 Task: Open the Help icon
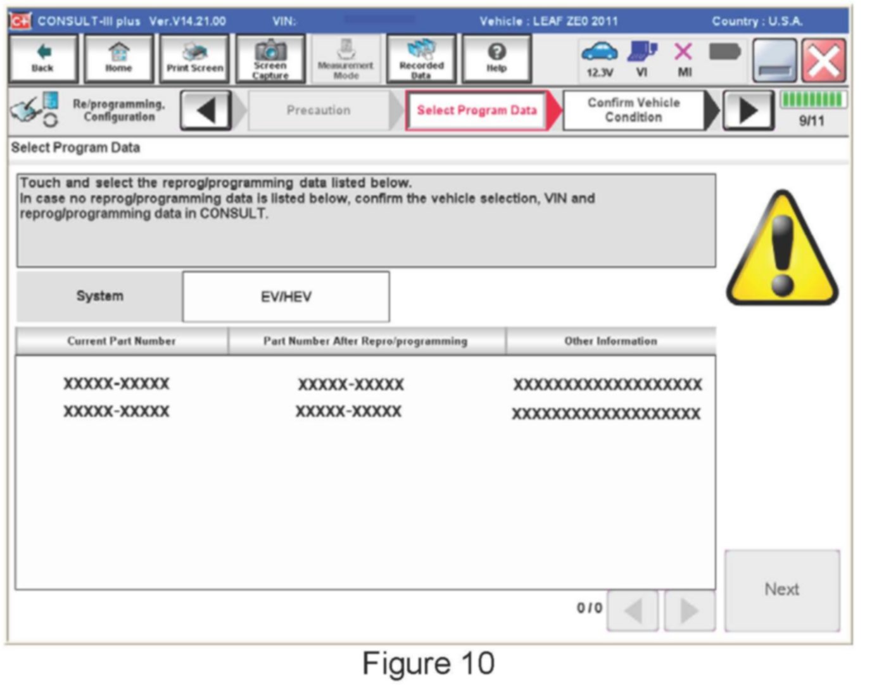[496, 59]
